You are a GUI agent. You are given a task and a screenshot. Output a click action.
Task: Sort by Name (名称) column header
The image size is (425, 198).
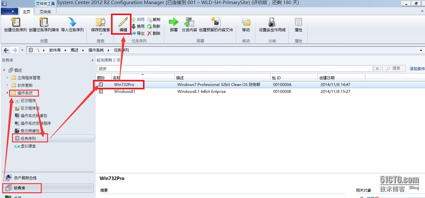(x=143, y=77)
